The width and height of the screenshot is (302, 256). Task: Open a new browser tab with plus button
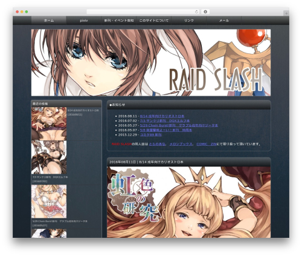[286, 13]
